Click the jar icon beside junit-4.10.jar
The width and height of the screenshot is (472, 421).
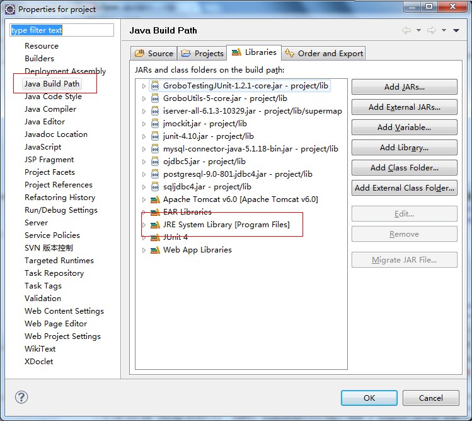pyautogui.click(x=155, y=136)
